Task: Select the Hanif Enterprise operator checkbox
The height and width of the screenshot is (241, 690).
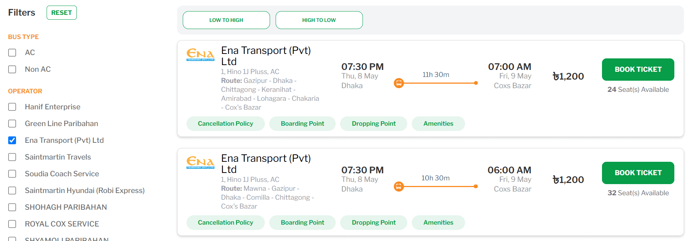Action: (12, 107)
